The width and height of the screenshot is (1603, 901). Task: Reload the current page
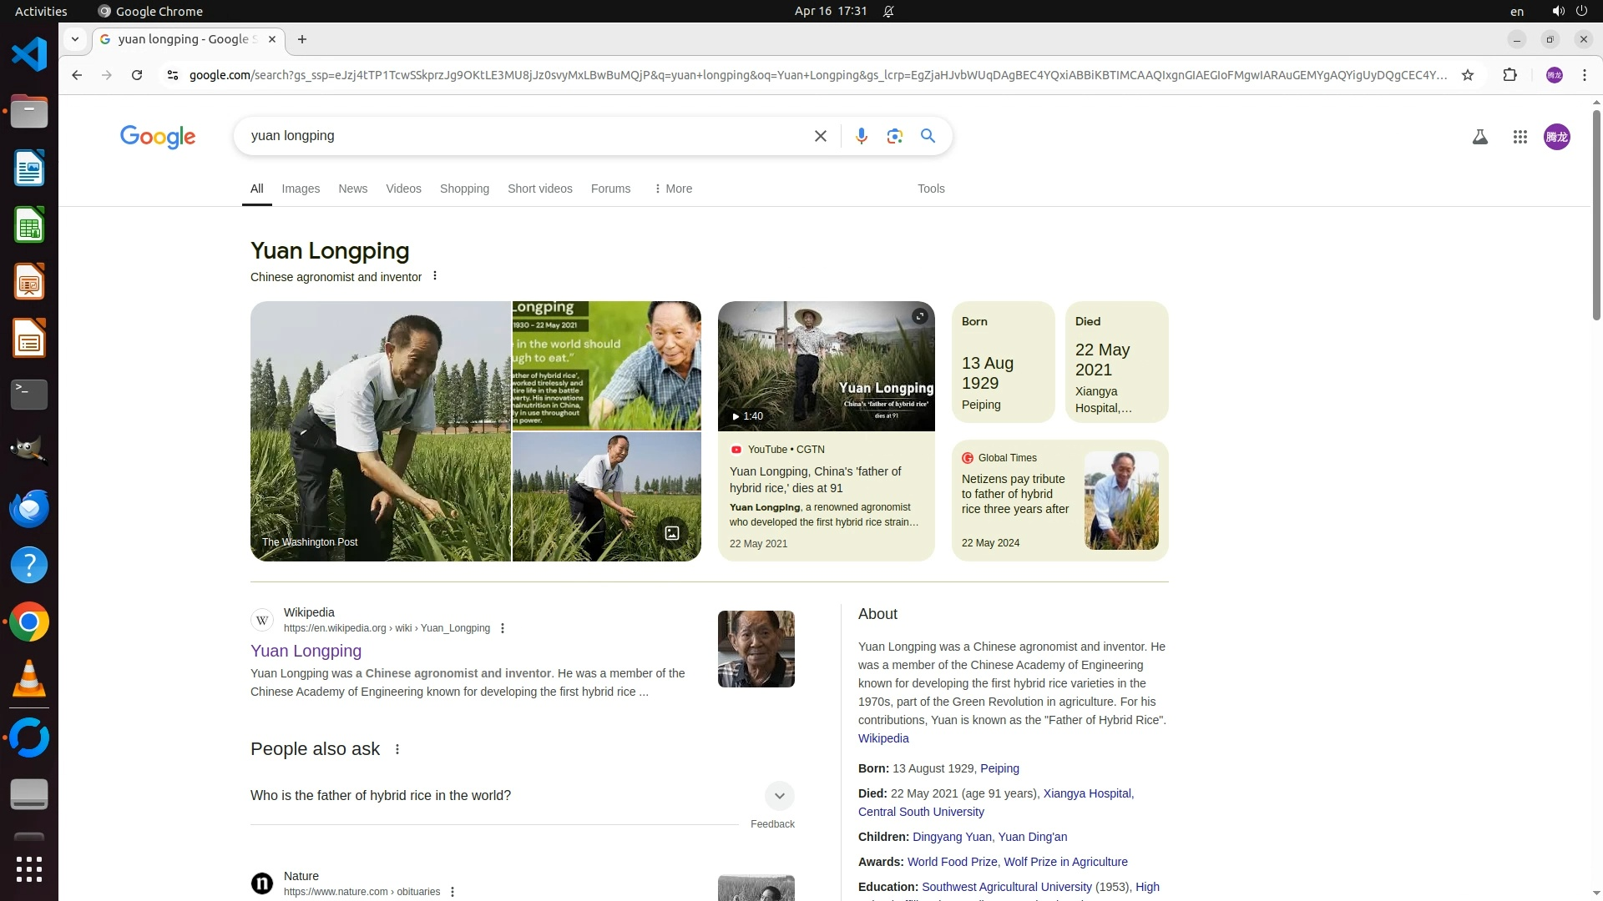click(137, 75)
